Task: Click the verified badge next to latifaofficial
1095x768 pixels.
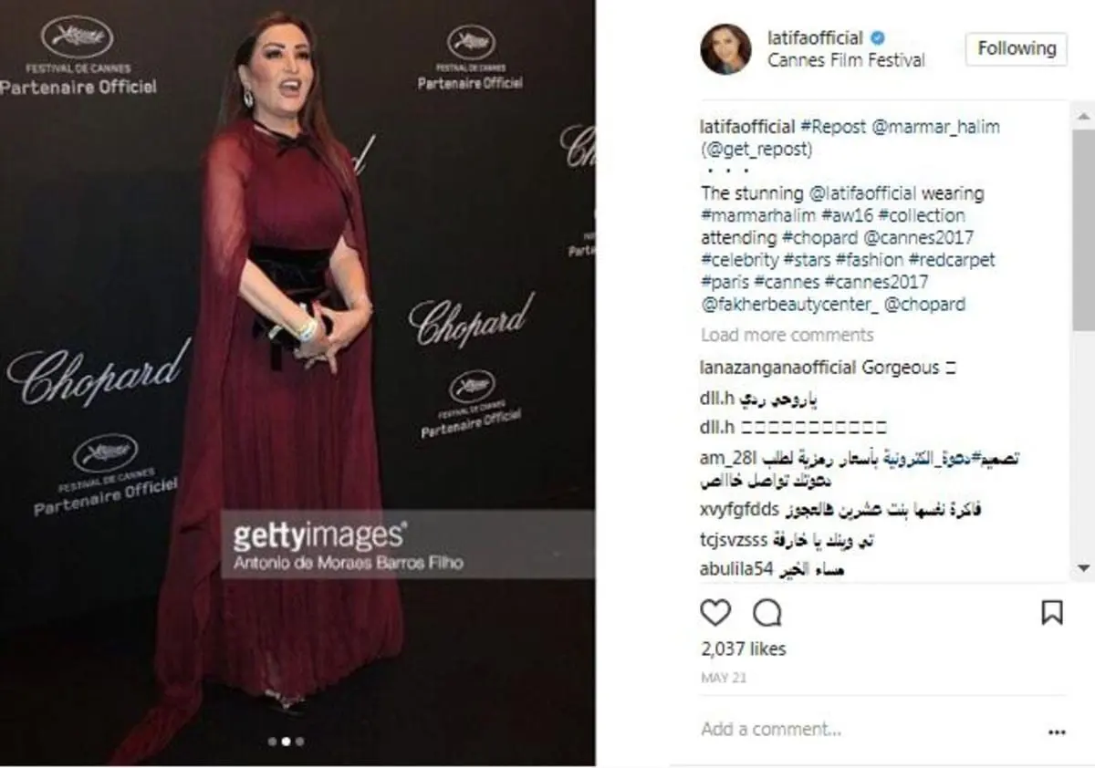Action: [x=877, y=38]
